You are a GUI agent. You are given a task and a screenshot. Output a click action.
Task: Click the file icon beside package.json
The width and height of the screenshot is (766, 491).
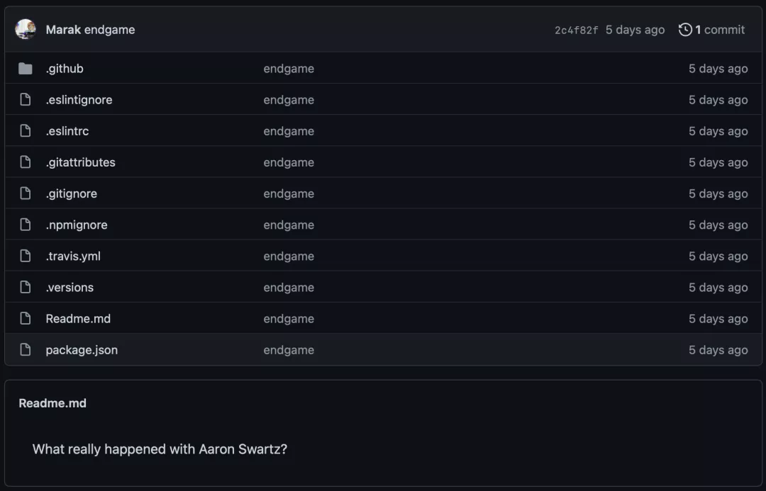click(26, 349)
